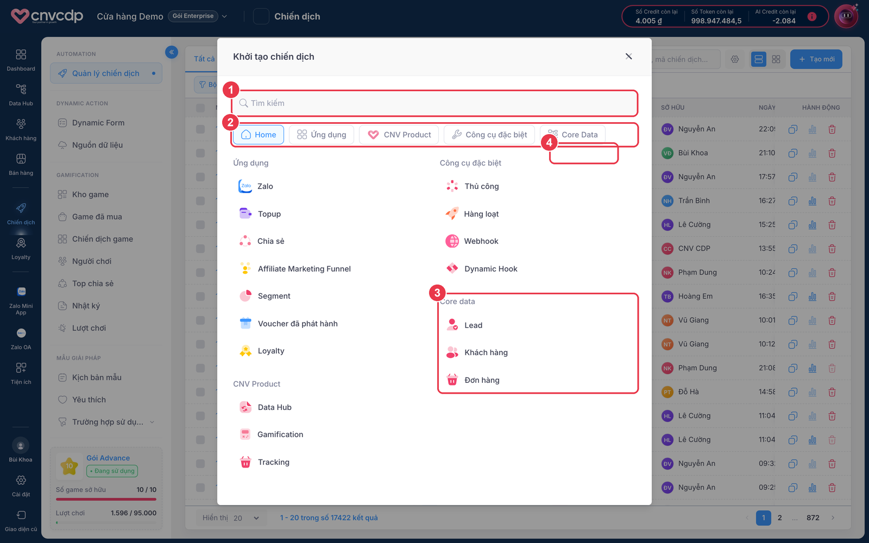Close the Khởi tạo chiến dịch dialog
This screenshot has height=543, width=869.
tap(628, 56)
